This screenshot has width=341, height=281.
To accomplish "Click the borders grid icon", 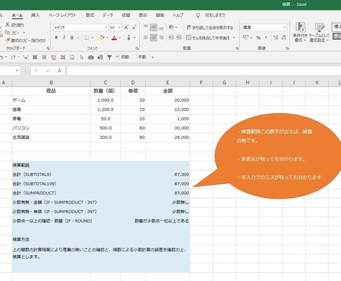I will pos(87,38).
